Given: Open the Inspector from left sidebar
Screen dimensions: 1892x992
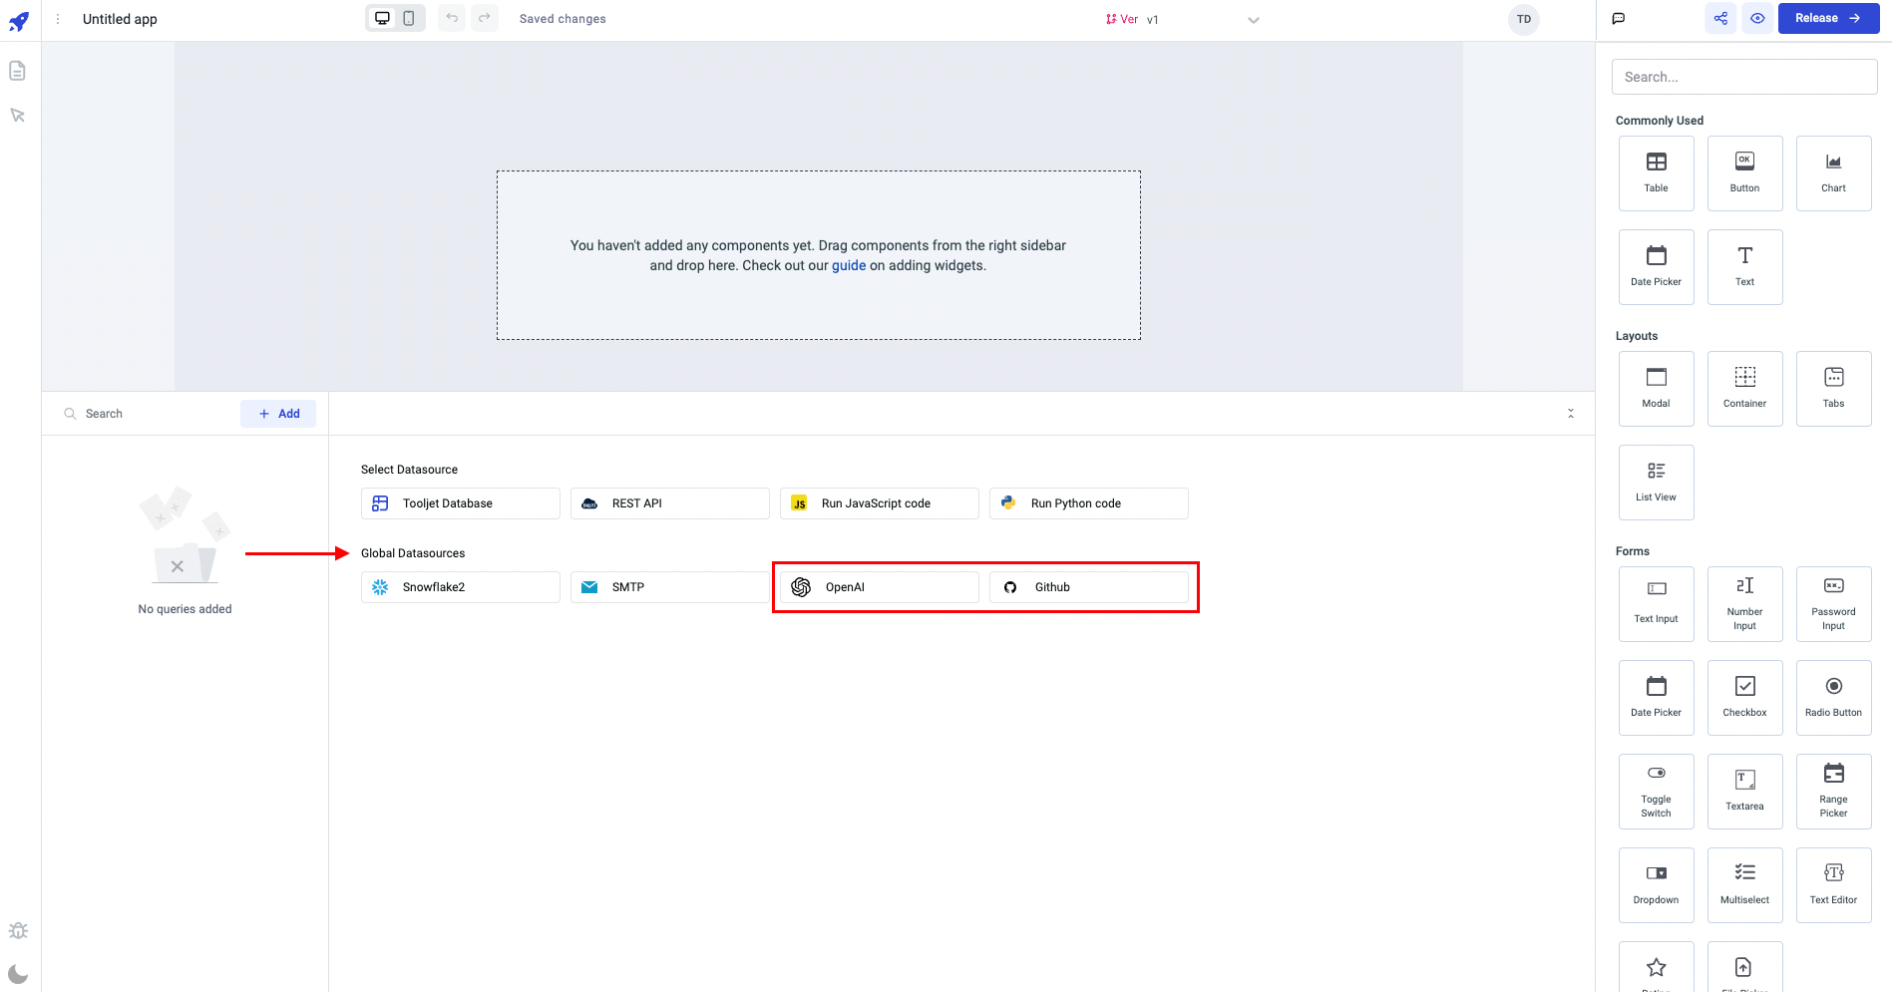Looking at the screenshot, I should click(18, 116).
